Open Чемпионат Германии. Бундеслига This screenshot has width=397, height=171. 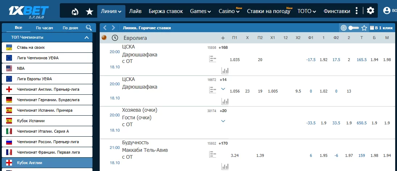[47, 100]
